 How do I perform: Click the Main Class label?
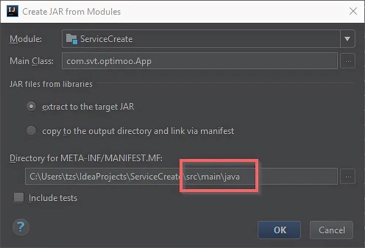point(32,61)
